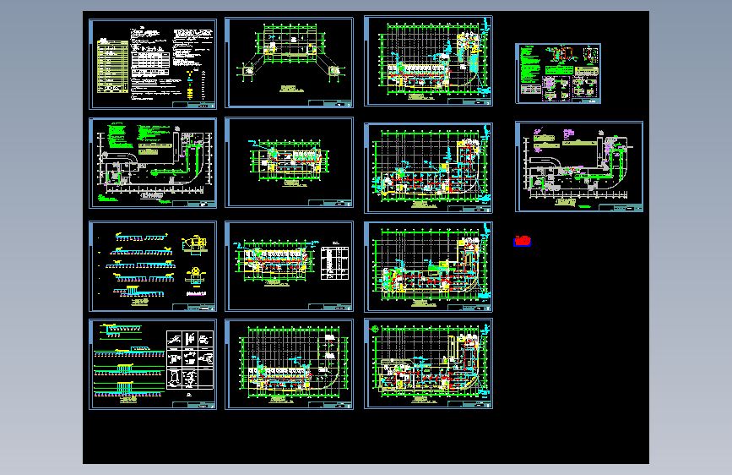The width and height of the screenshot is (732, 475).
Task: Select the riser sheet with white-framed detail grid
Action: click(x=153, y=364)
